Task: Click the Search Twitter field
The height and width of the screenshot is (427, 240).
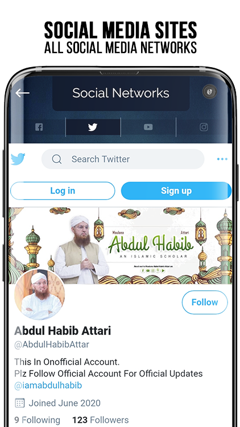Action: tap(123, 159)
